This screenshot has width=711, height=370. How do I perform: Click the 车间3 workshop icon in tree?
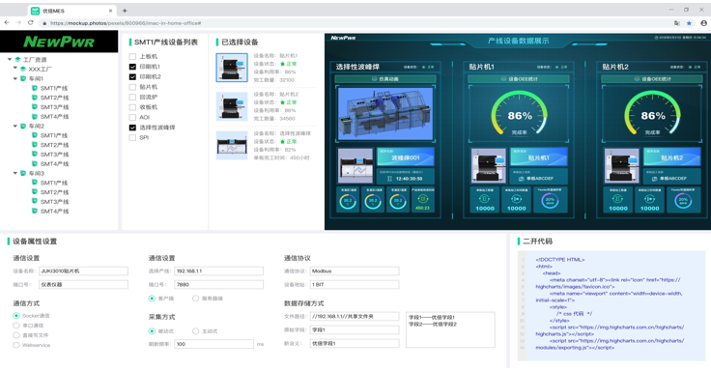23,173
